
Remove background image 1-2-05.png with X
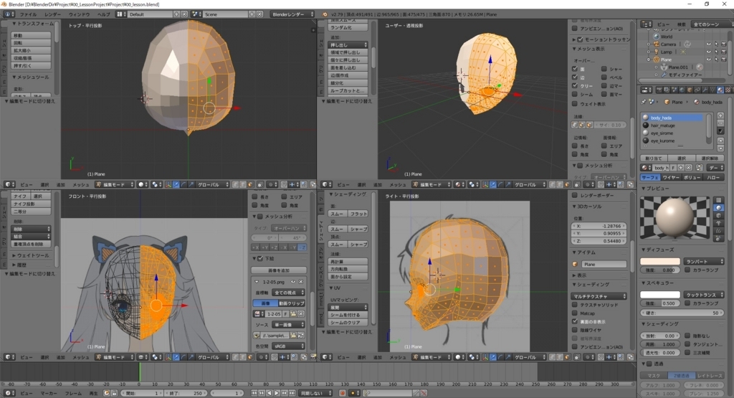(x=301, y=282)
